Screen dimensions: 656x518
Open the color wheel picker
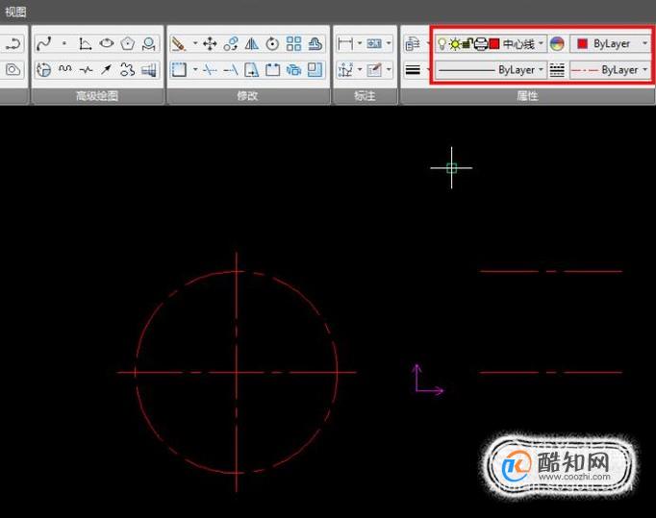click(557, 43)
